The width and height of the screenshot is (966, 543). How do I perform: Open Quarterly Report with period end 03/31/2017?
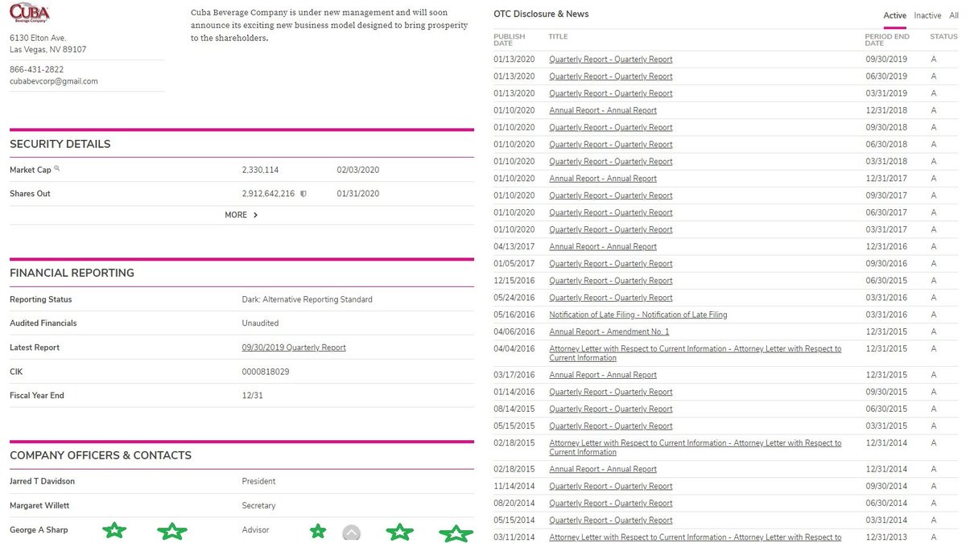coord(611,229)
